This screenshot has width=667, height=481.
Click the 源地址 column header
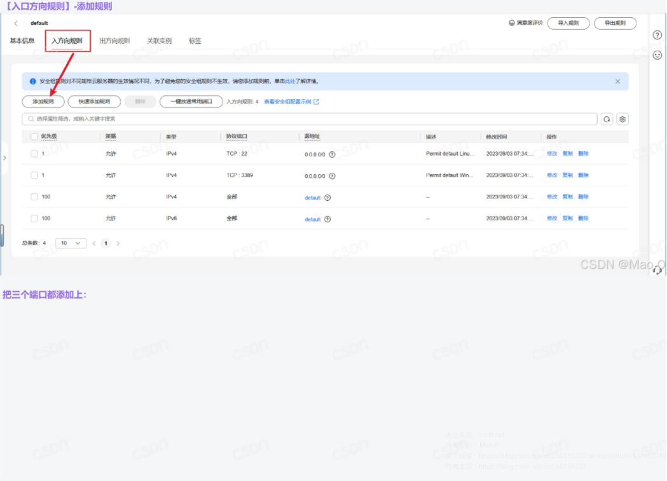point(312,137)
